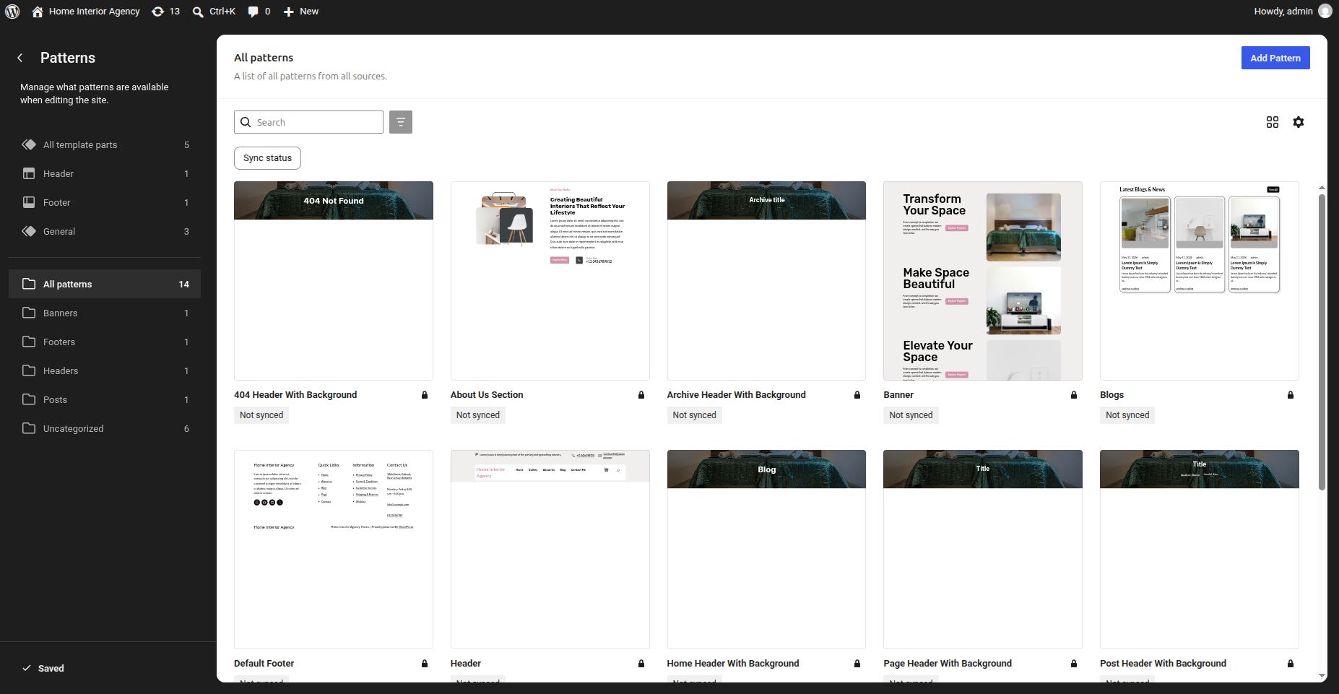Click the lock icon on Banner pattern
This screenshot has height=694, width=1339.
[1074, 395]
